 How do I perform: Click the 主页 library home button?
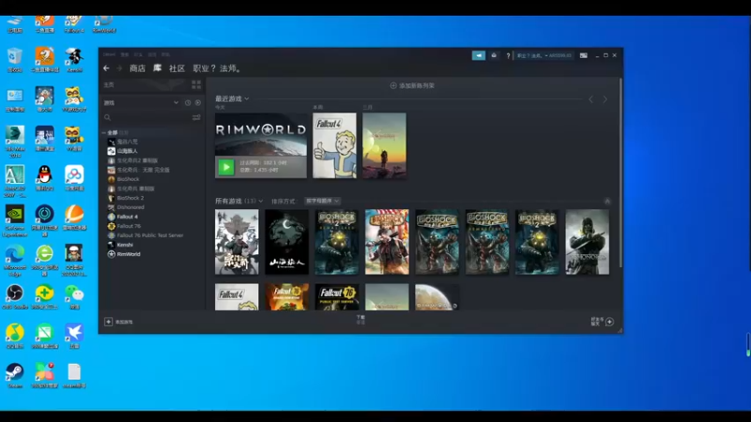click(x=109, y=84)
